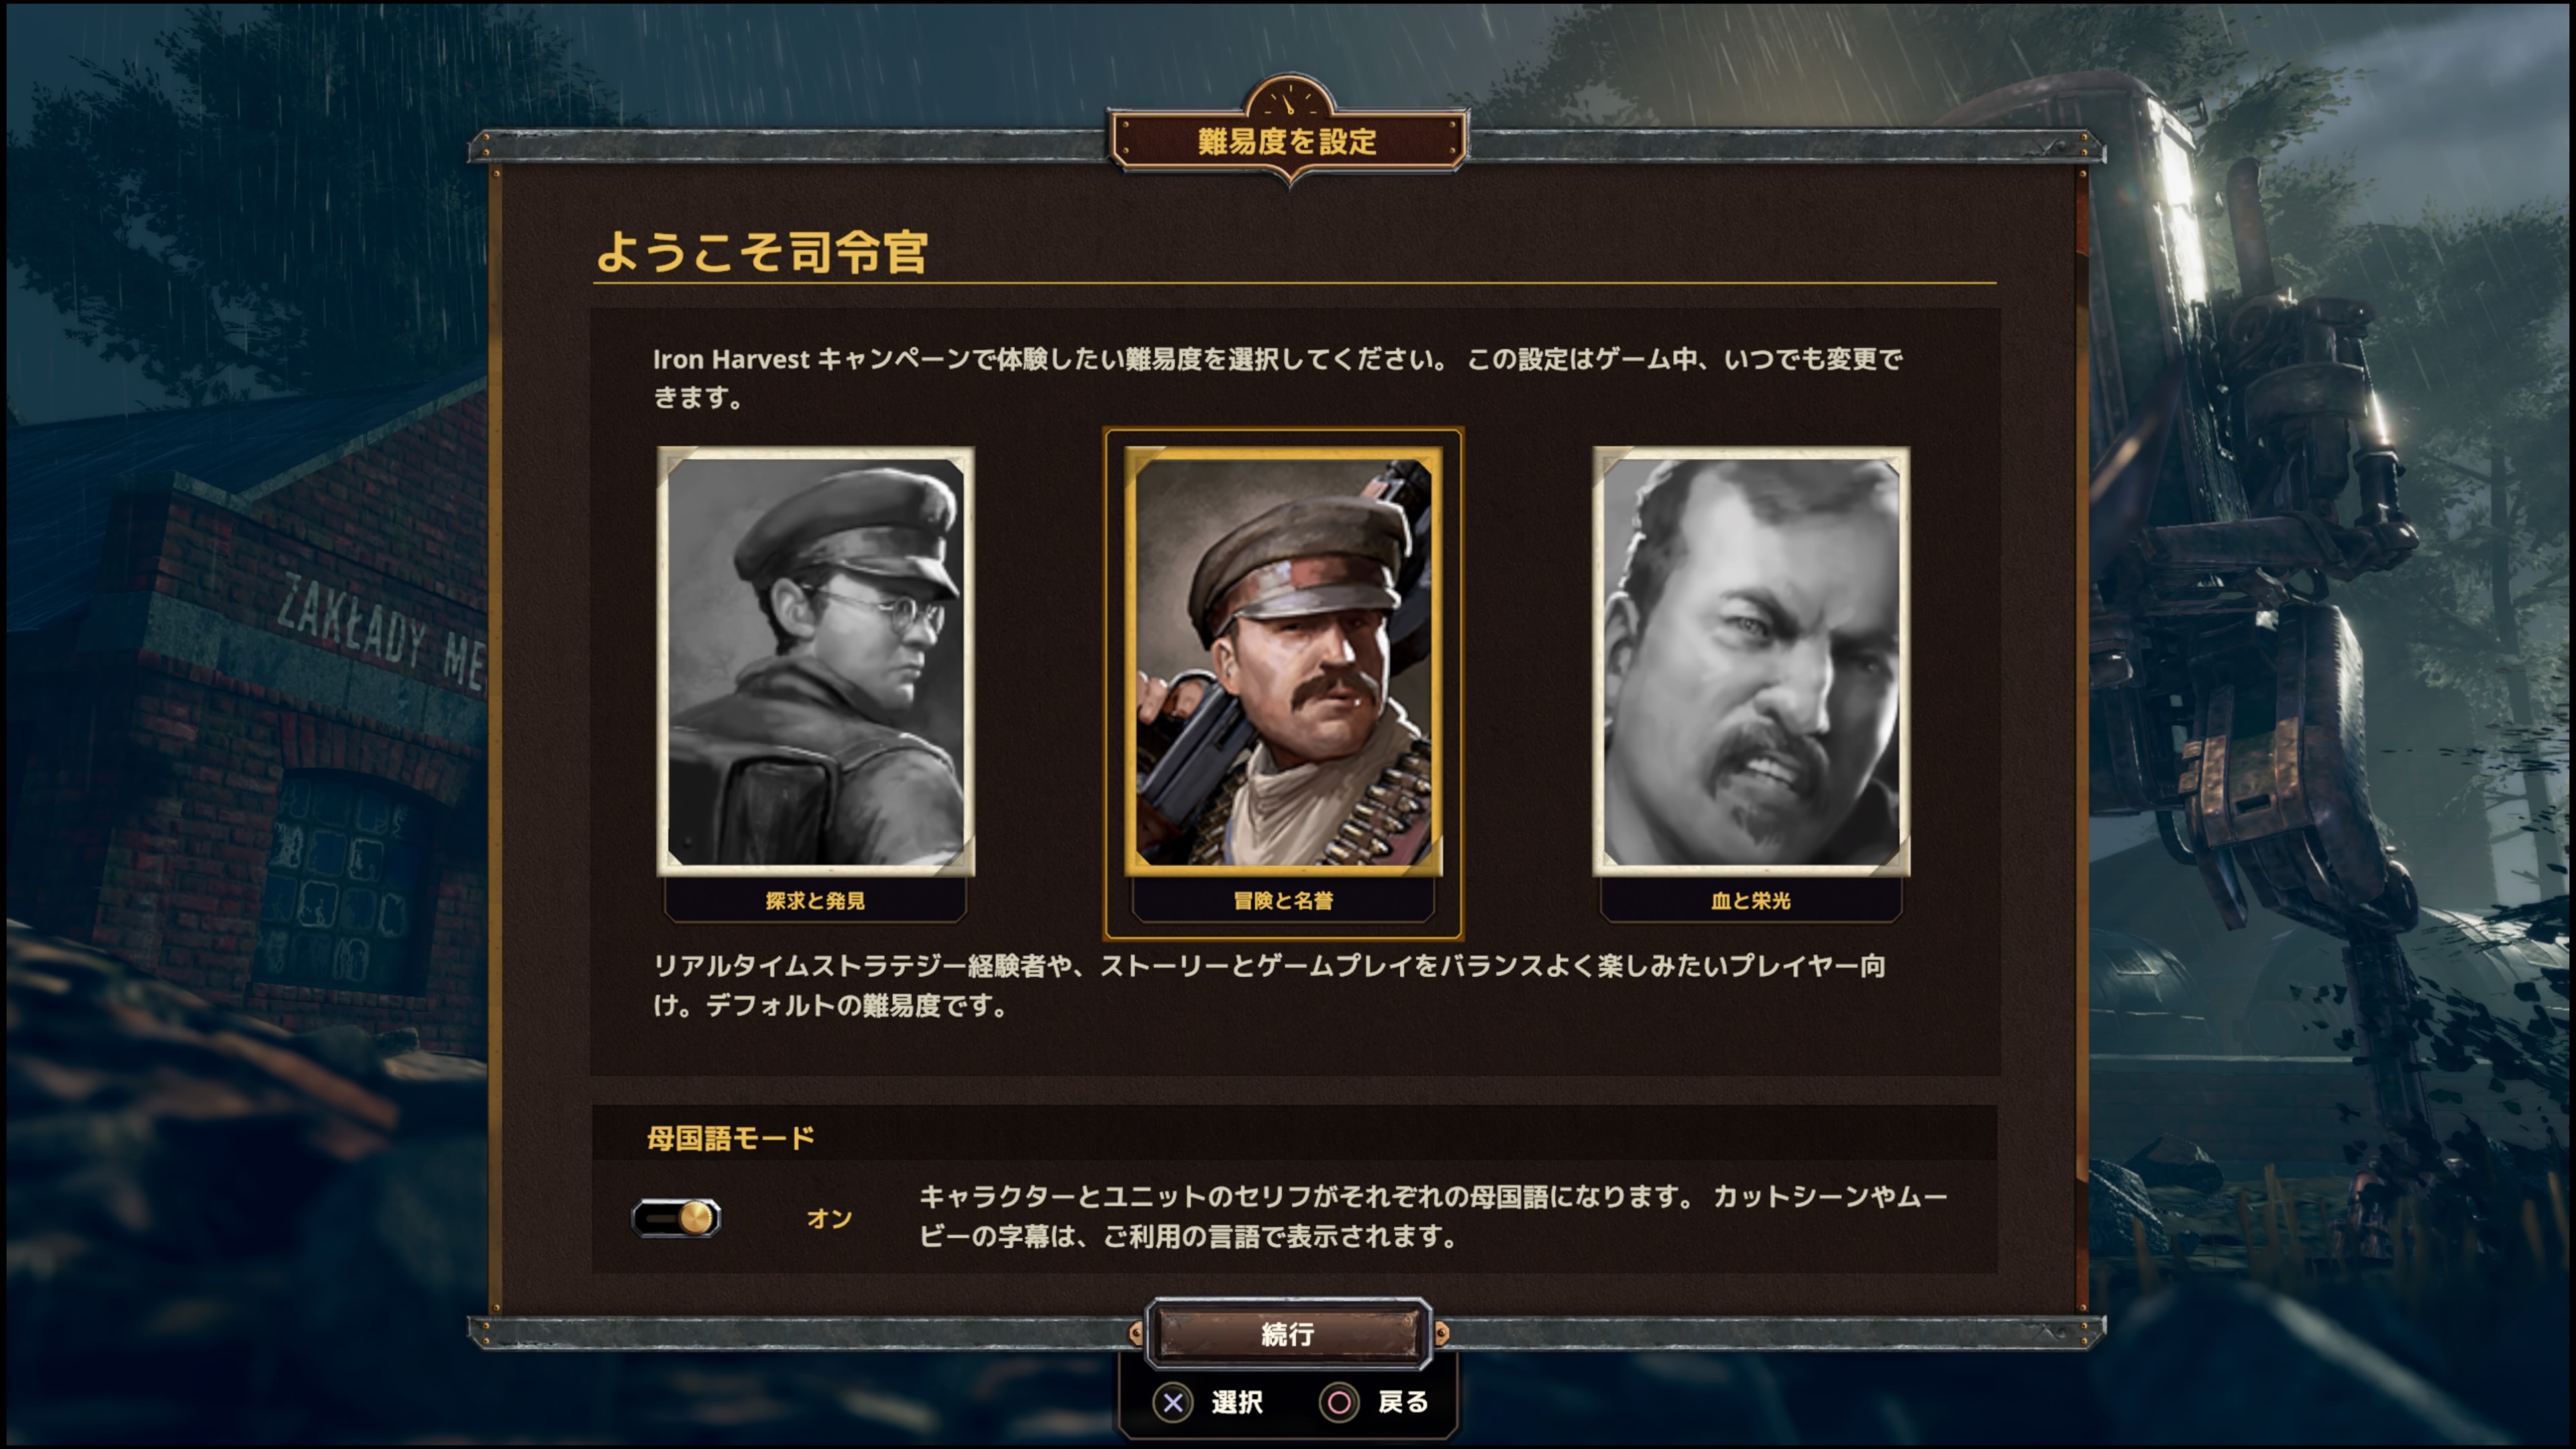Click the デフォルトの難易度です description text

coord(856,1005)
